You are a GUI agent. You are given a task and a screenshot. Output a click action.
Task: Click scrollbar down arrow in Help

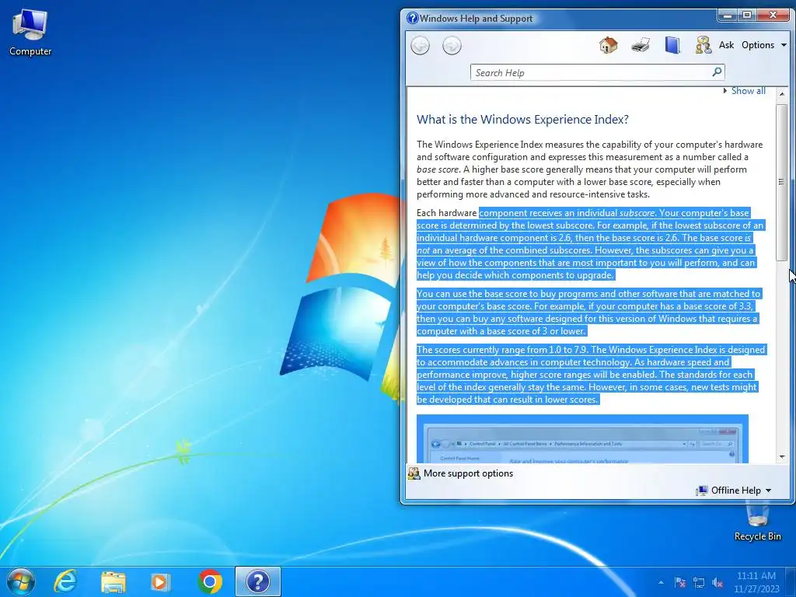(x=782, y=457)
